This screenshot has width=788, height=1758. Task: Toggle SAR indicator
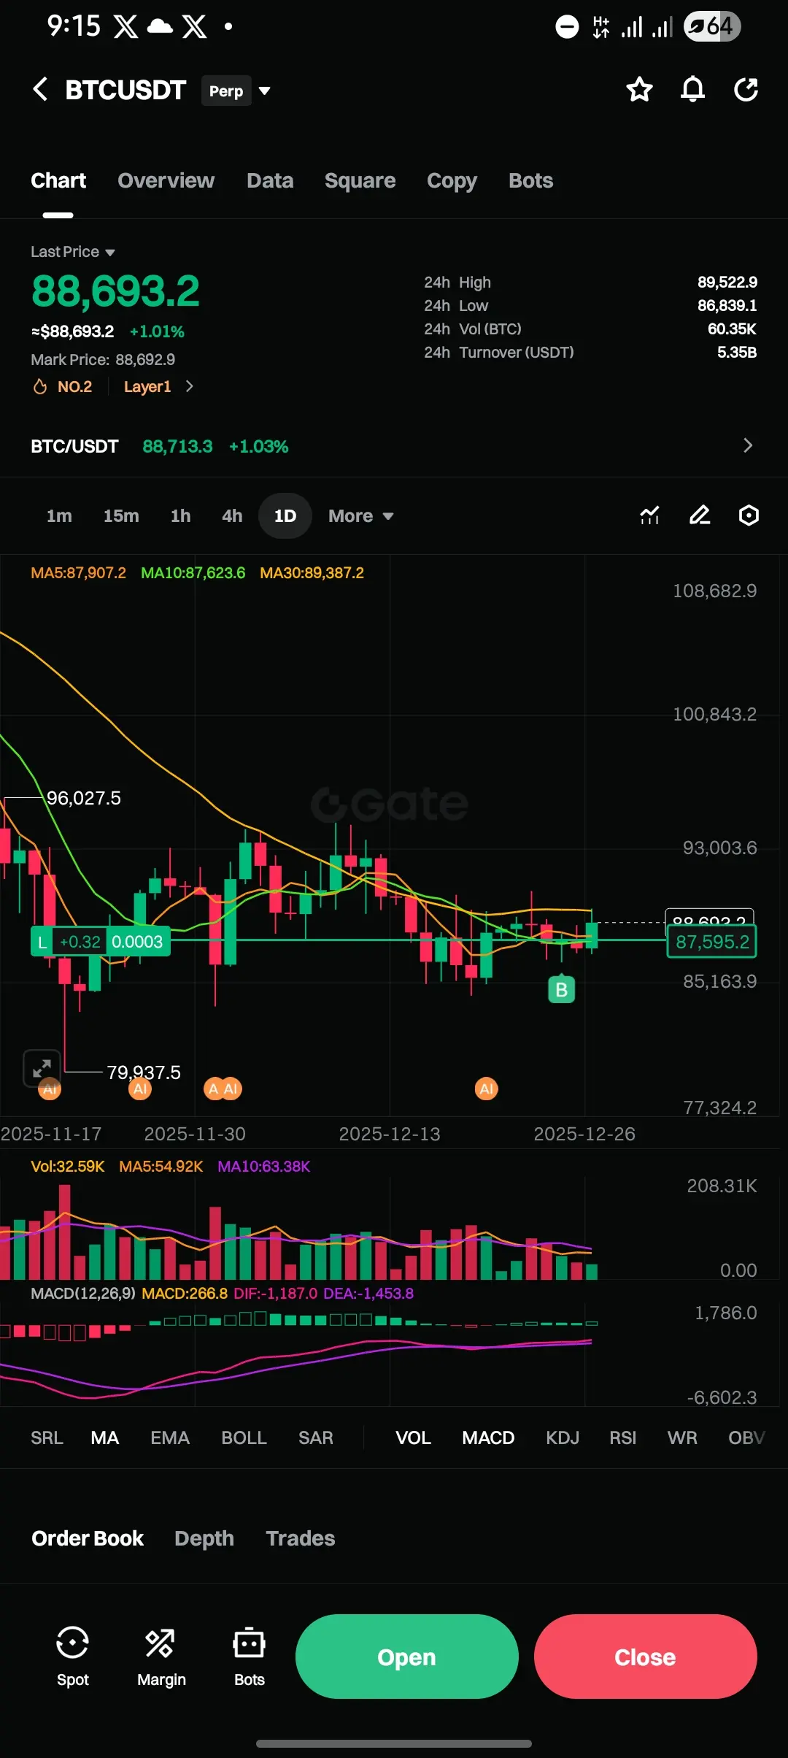pyautogui.click(x=316, y=1438)
